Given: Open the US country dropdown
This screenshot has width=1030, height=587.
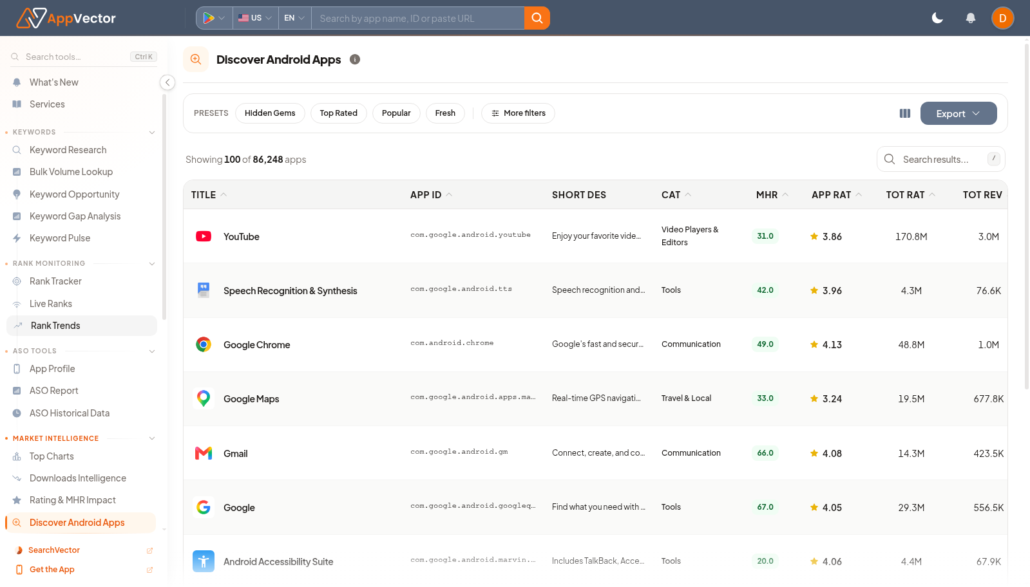Looking at the screenshot, I should pyautogui.click(x=255, y=18).
